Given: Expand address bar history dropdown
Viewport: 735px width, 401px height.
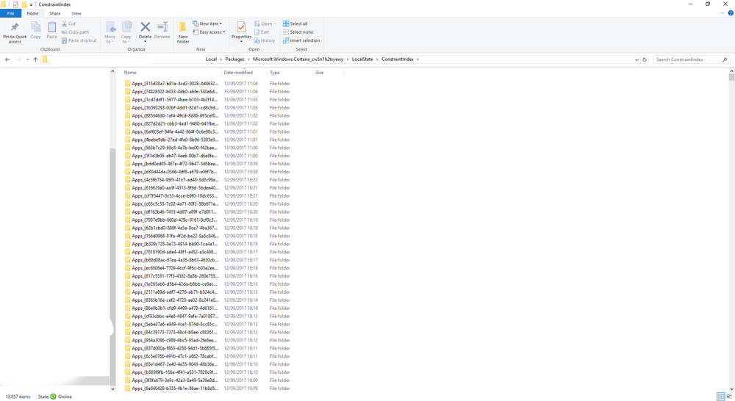Looking at the screenshot, I should click(637, 59).
